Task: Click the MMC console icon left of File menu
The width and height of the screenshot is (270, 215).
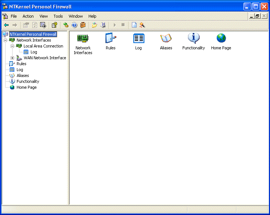Action: point(5,16)
